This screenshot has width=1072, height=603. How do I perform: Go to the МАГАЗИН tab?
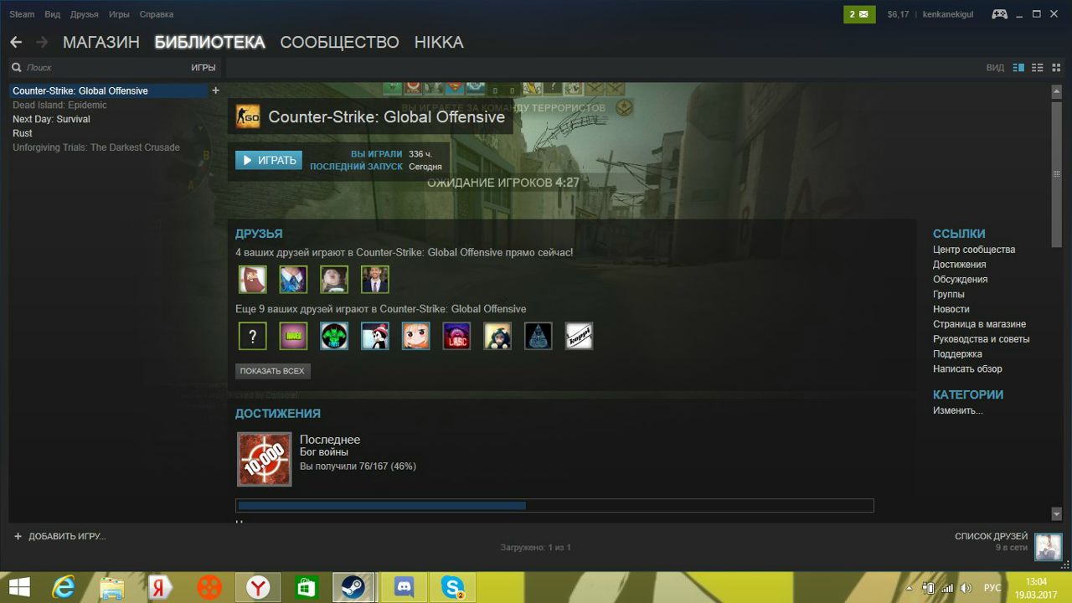101,42
